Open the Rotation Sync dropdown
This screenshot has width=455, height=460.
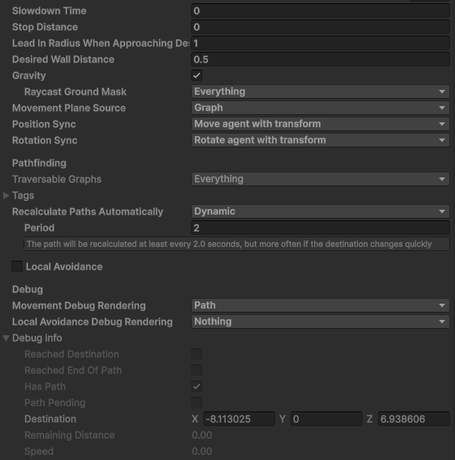point(321,140)
